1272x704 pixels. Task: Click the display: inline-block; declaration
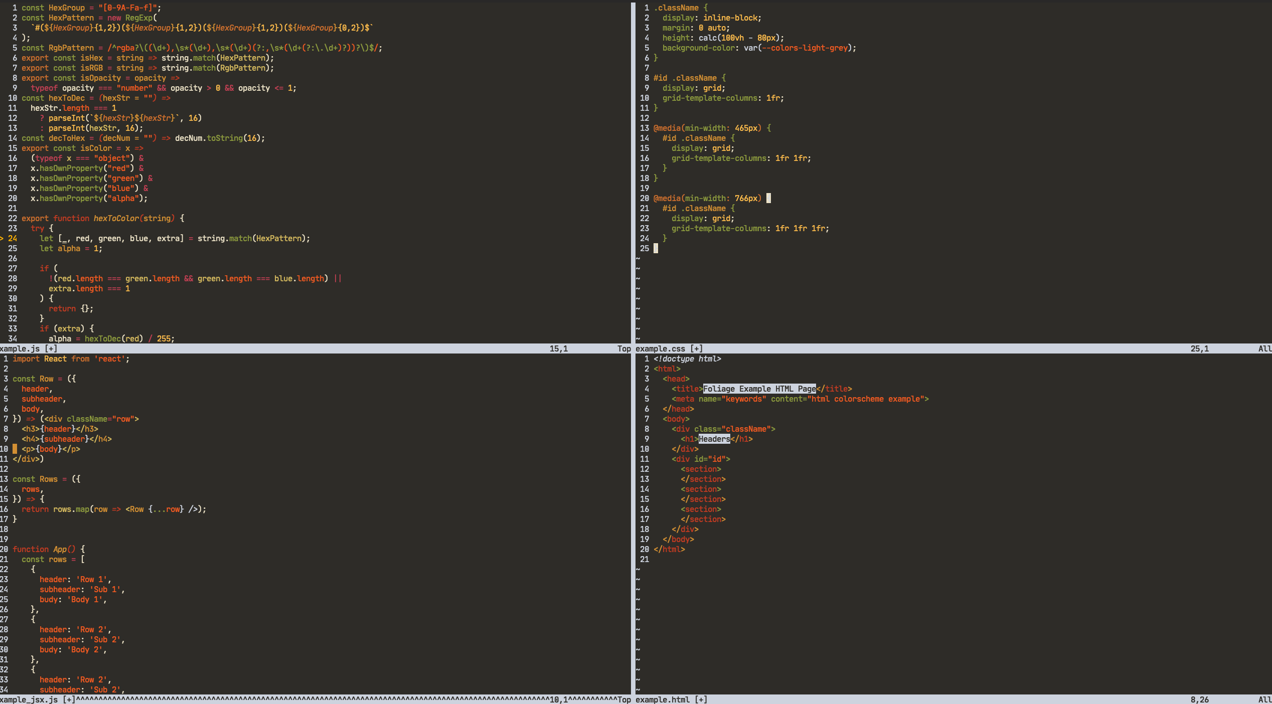click(712, 18)
